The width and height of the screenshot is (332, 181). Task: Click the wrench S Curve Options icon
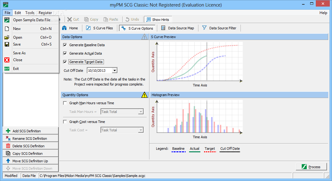pos(124,28)
